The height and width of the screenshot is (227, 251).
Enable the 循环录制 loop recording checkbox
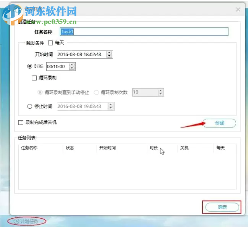click(34, 78)
